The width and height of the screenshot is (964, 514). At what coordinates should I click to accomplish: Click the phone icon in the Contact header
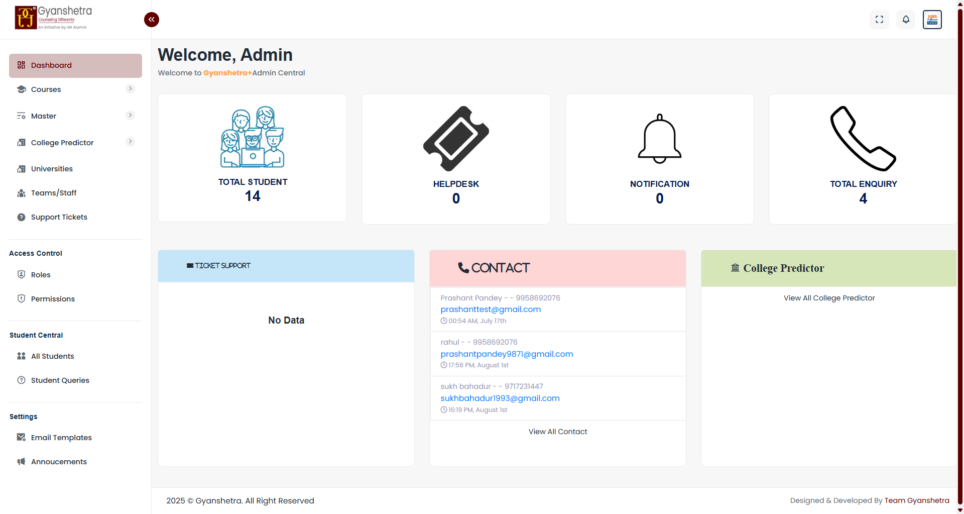pos(463,268)
